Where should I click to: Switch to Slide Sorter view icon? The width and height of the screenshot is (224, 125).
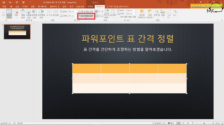coord(183,123)
